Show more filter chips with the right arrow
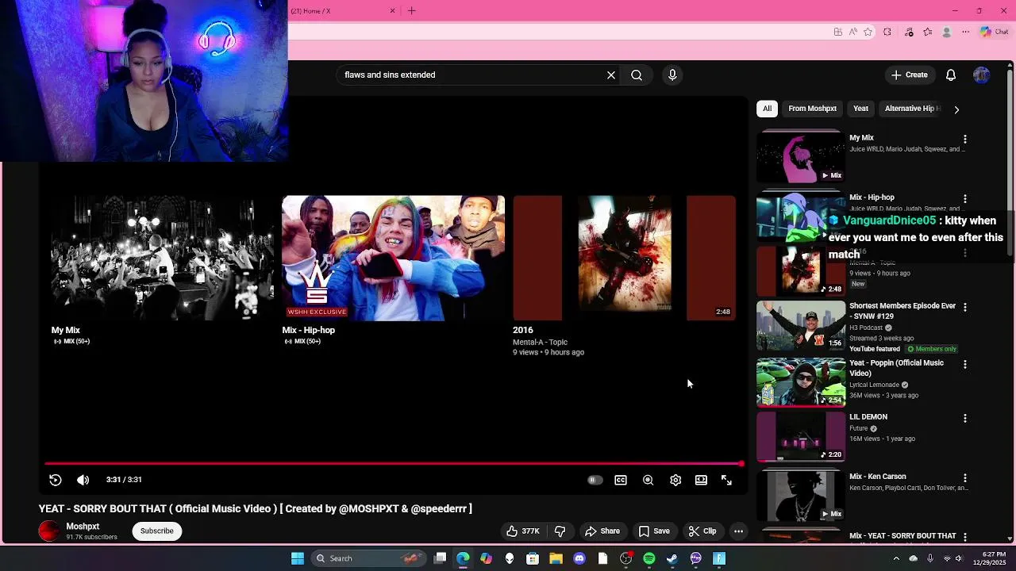Screen dimensions: 1016x571 [956, 109]
